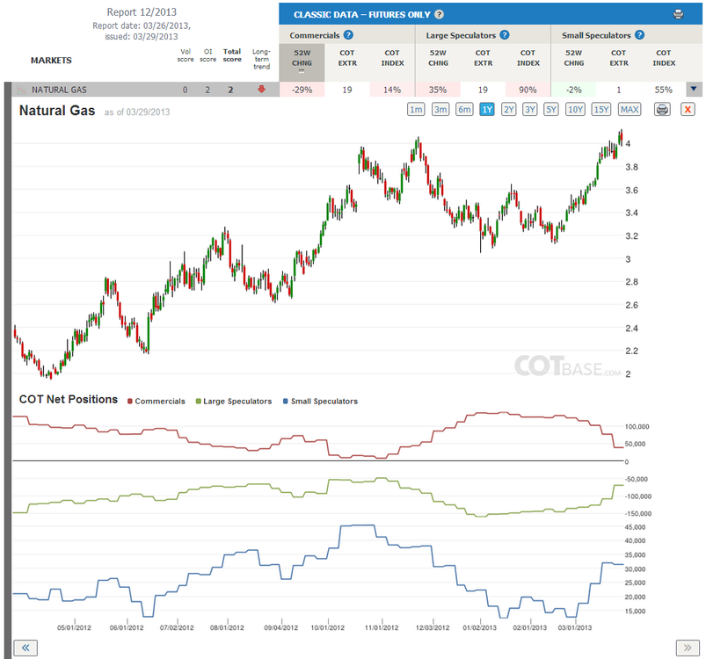Switch chart to 2Y range

click(509, 109)
